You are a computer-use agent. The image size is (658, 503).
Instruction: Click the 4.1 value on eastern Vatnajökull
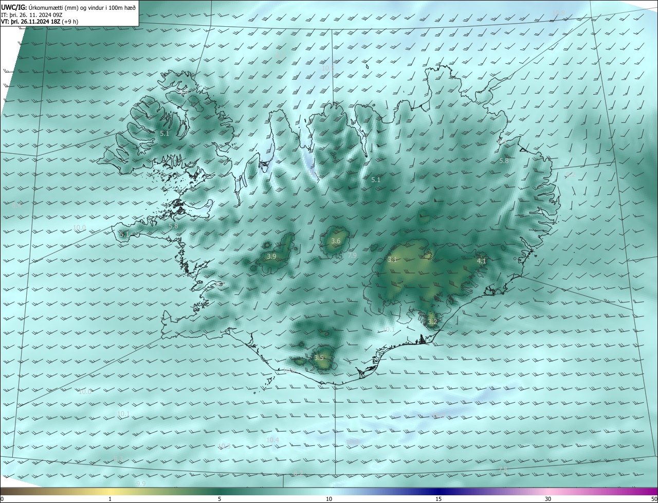[x=481, y=261]
